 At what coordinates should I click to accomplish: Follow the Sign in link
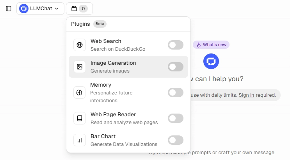tap(246, 95)
